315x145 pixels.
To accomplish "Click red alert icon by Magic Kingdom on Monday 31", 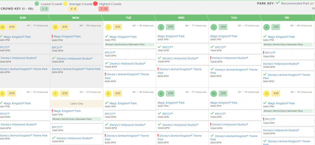I will pyautogui.click(x=52, y=36).
